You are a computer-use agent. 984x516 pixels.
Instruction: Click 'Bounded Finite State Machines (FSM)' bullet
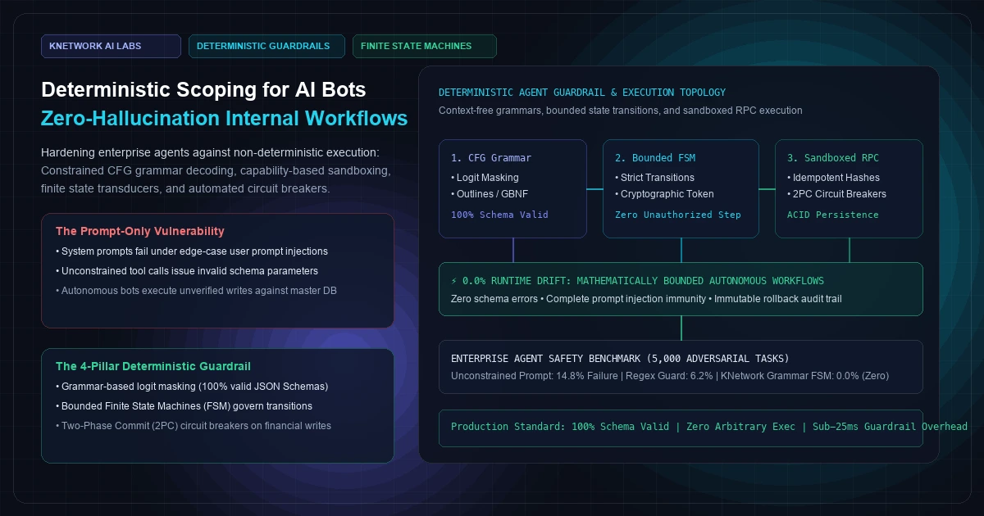[184, 405]
